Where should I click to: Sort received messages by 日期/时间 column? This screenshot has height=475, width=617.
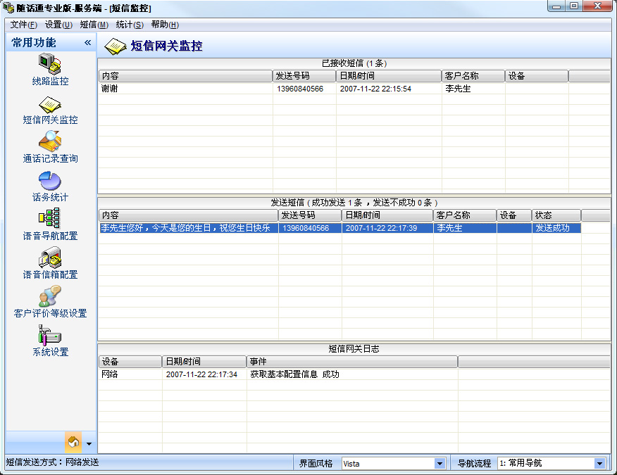pyautogui.click(x=389, y=76)
